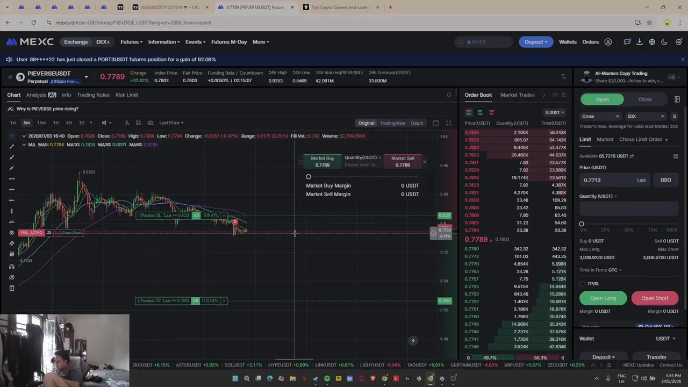688x387 pixels.
Task: Open the Last Price dropdown on chart
Action: [171, 123]
